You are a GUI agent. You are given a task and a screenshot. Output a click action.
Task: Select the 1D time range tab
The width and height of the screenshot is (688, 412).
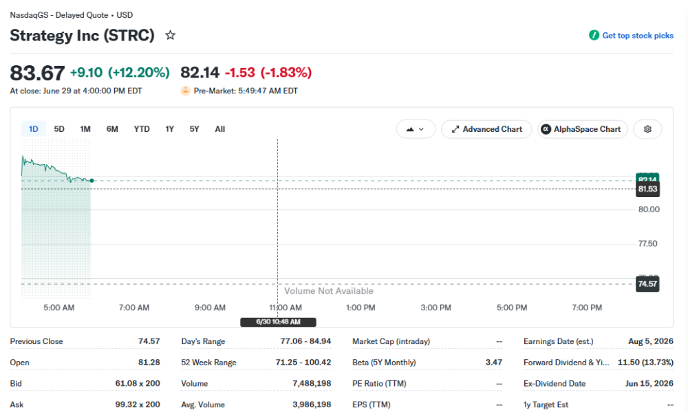click(33, 129)
